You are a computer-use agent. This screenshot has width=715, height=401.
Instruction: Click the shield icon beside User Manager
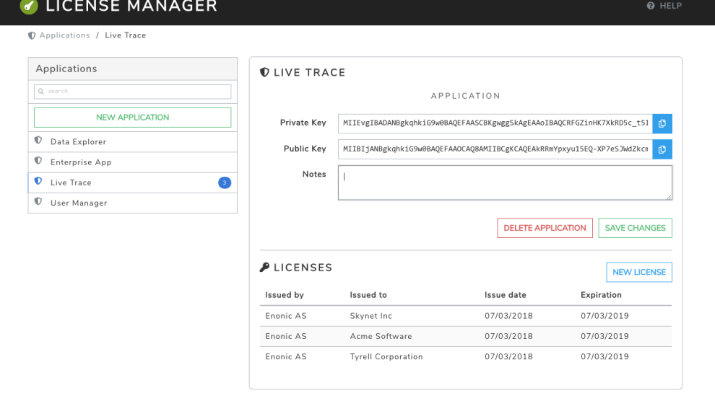tap(38, 203)
